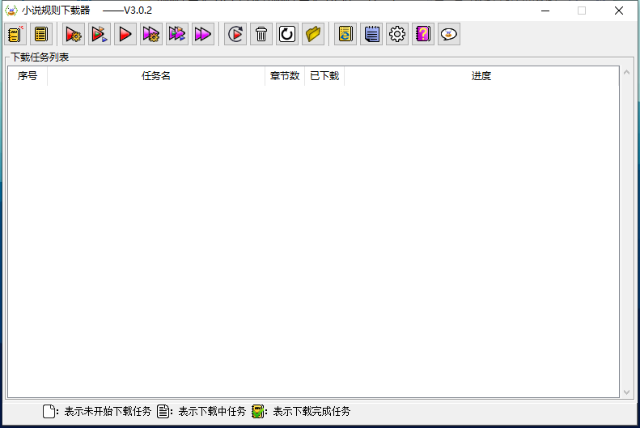Screen dimensions: 640x428
Task: Click the 章节数 column header
Action: point(285,76)
